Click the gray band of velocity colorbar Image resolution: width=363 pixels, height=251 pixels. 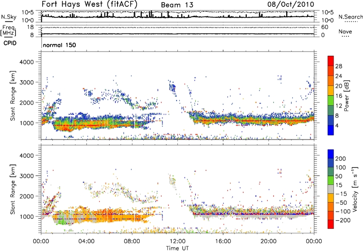point(331,189)
